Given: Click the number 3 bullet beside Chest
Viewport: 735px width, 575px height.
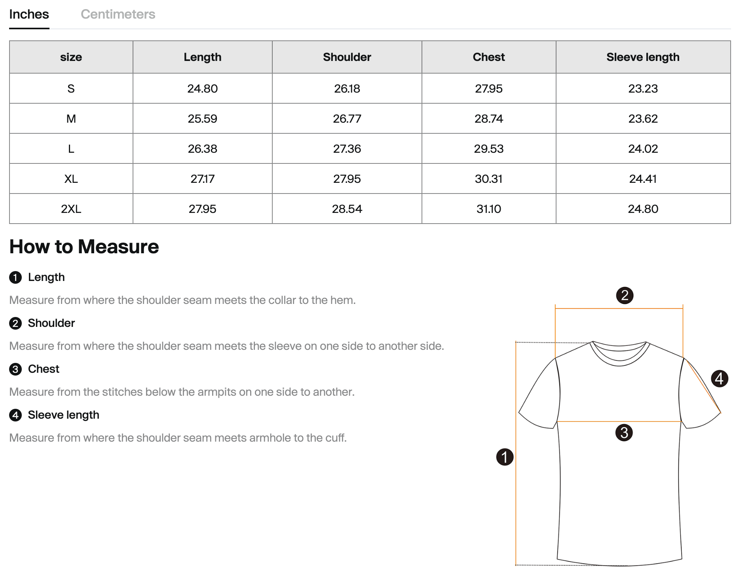Looking at the screenshot, I should (x=15, y=369).
